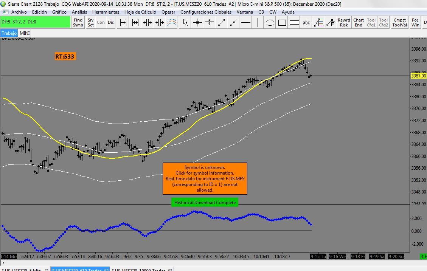The height and width of the screenshot is (271, 427).
Task: Switch to the F.US.MESZ20 5 Min #1 chart tab
Action: point(25,269)
